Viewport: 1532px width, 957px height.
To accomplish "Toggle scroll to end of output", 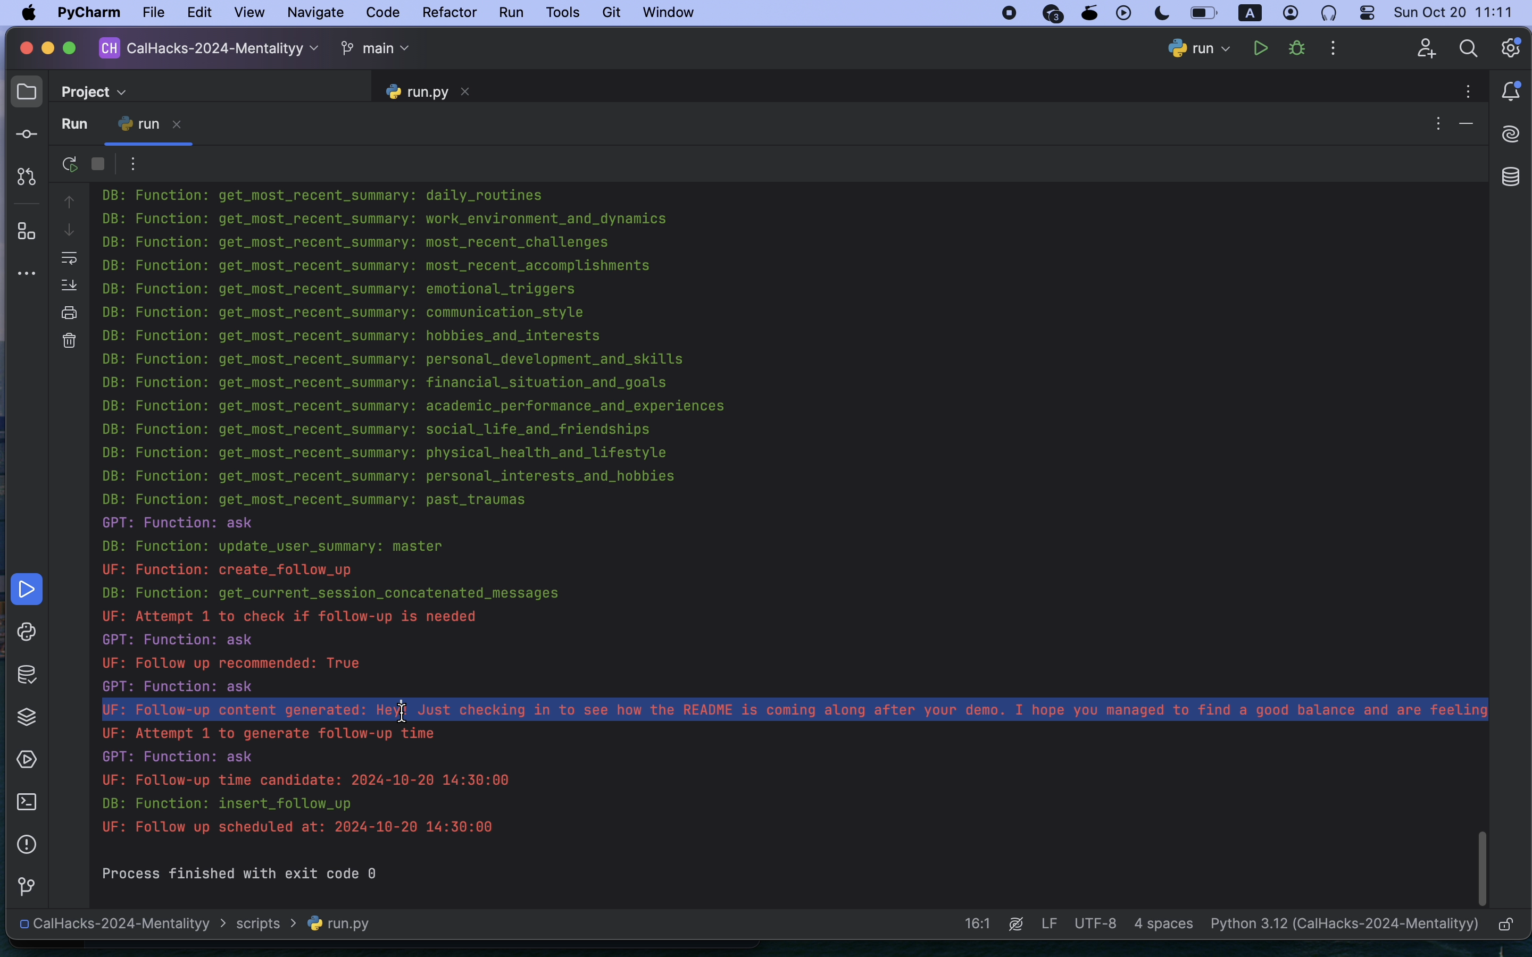I will (70, 286).
